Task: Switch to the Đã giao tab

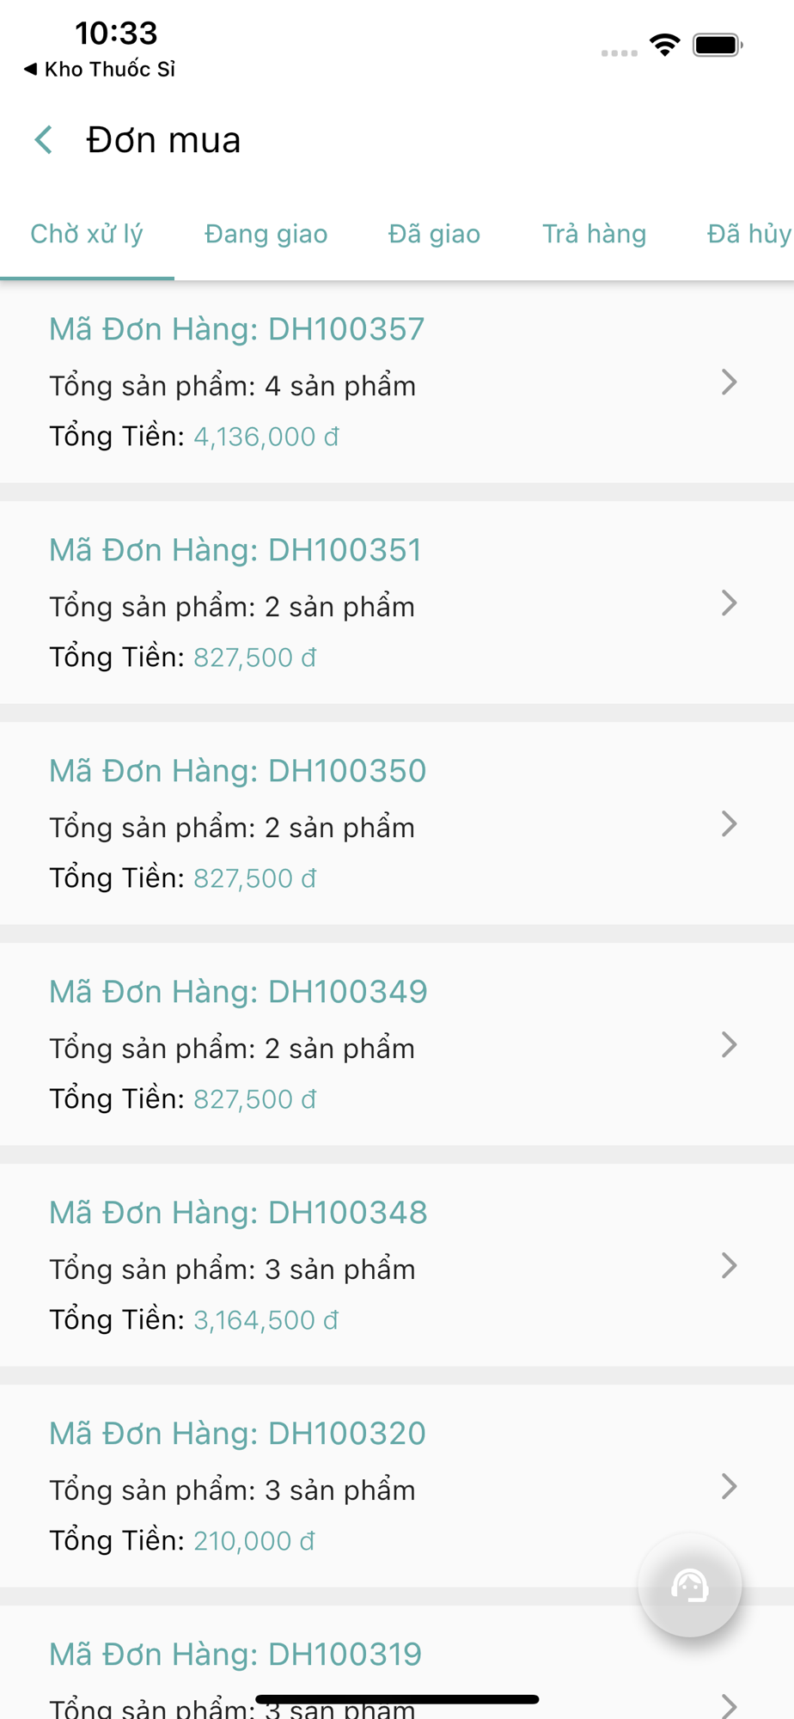Action: [434, 234]
